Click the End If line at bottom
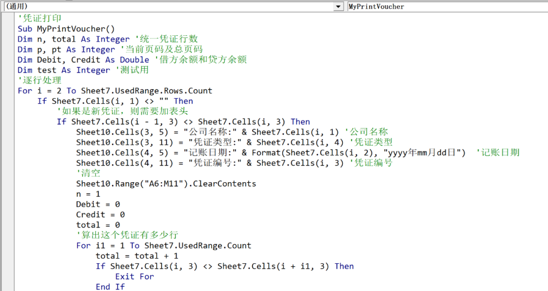 (110, 287)
